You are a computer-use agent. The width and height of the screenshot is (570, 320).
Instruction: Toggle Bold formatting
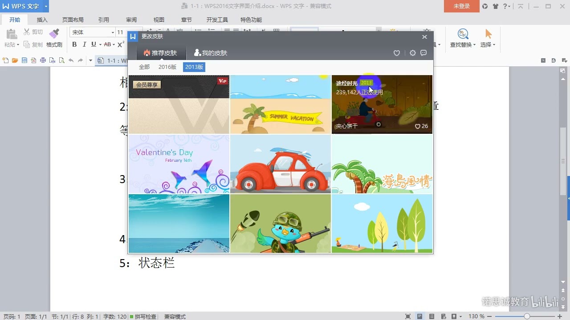(x=74, y=44)
